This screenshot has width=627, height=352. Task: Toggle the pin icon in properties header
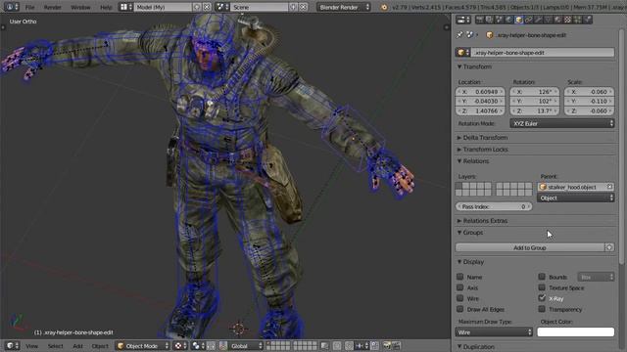coord(459,35)
